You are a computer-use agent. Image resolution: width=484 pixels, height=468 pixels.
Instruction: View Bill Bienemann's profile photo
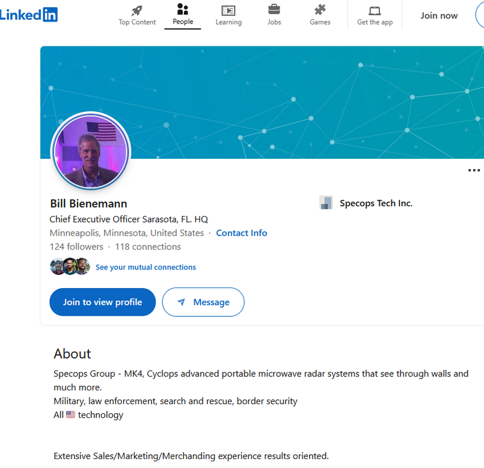tap(91, 151)
